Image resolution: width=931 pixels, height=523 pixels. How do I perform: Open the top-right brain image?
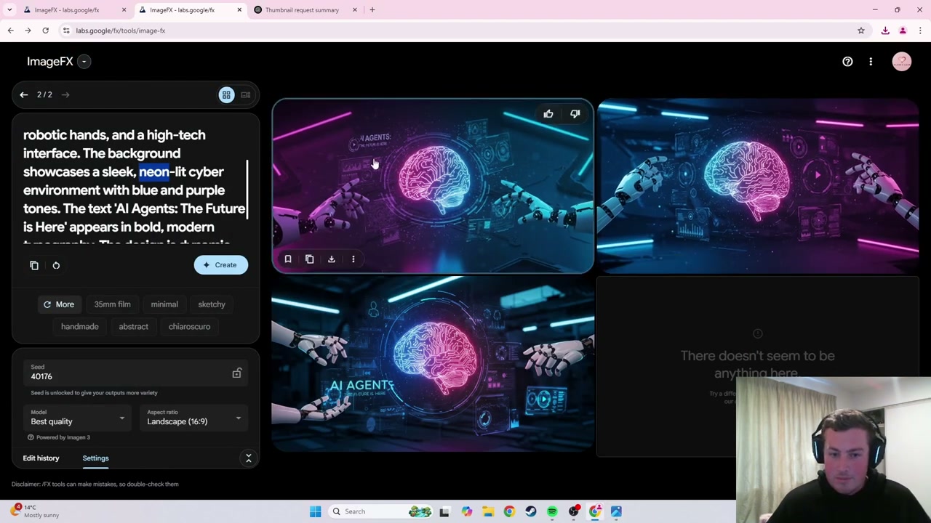tap(758, 186)
